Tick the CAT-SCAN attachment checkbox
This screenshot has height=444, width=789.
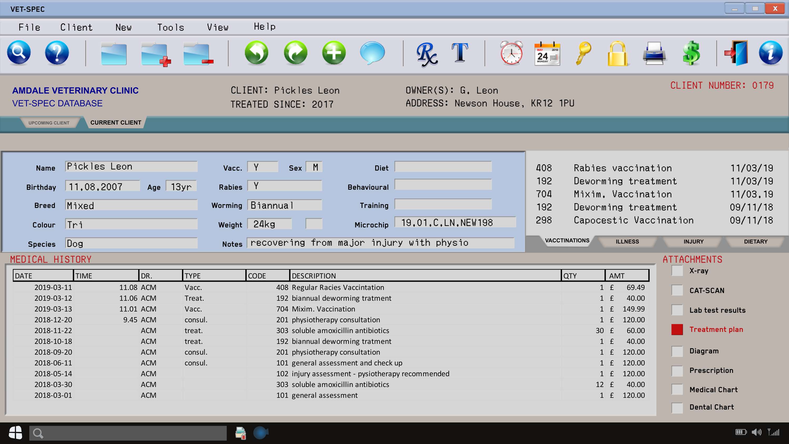[677, 290]
